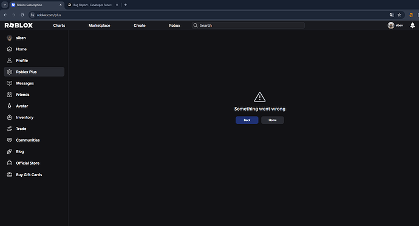Click the siben username in the sidebar
Viewport: 419px width, 226px height.
21,38
